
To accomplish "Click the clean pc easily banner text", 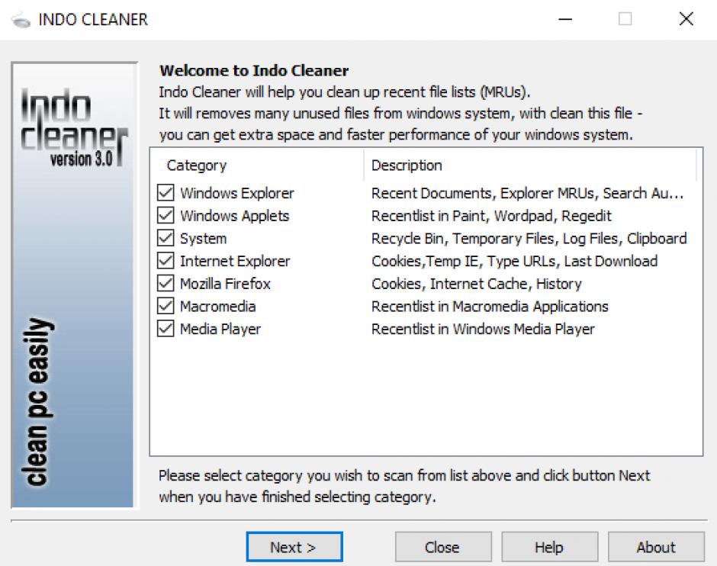I will [38, 402].
